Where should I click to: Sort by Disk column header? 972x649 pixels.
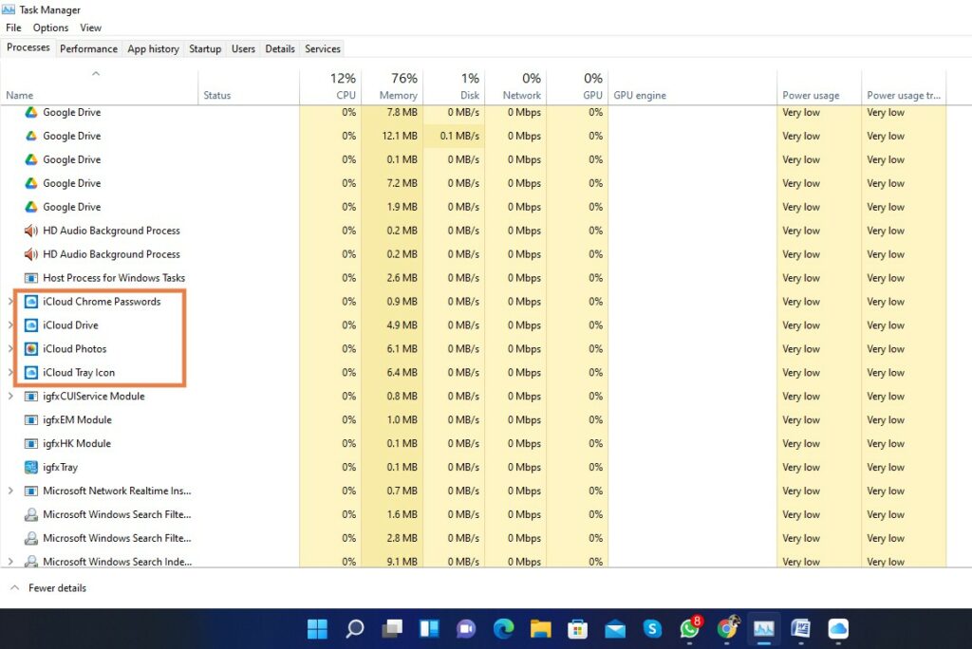click(x=454, y=87)
